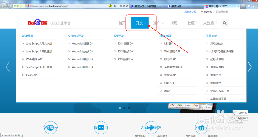Open Android定位SDK link
Image resolution: width=258 pixels, height=137 pixels.
coord(83,51)
